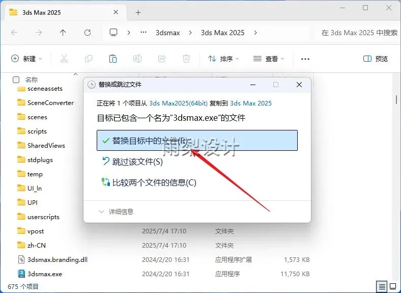Refresh the current folder view
Image resolution: width=401 pixels, height=293 pixels.
coord(88,33)
